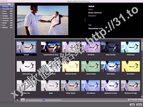Adjust the thumbnail size slider handle
143x107 pixels.
click(x=44, y=100)
